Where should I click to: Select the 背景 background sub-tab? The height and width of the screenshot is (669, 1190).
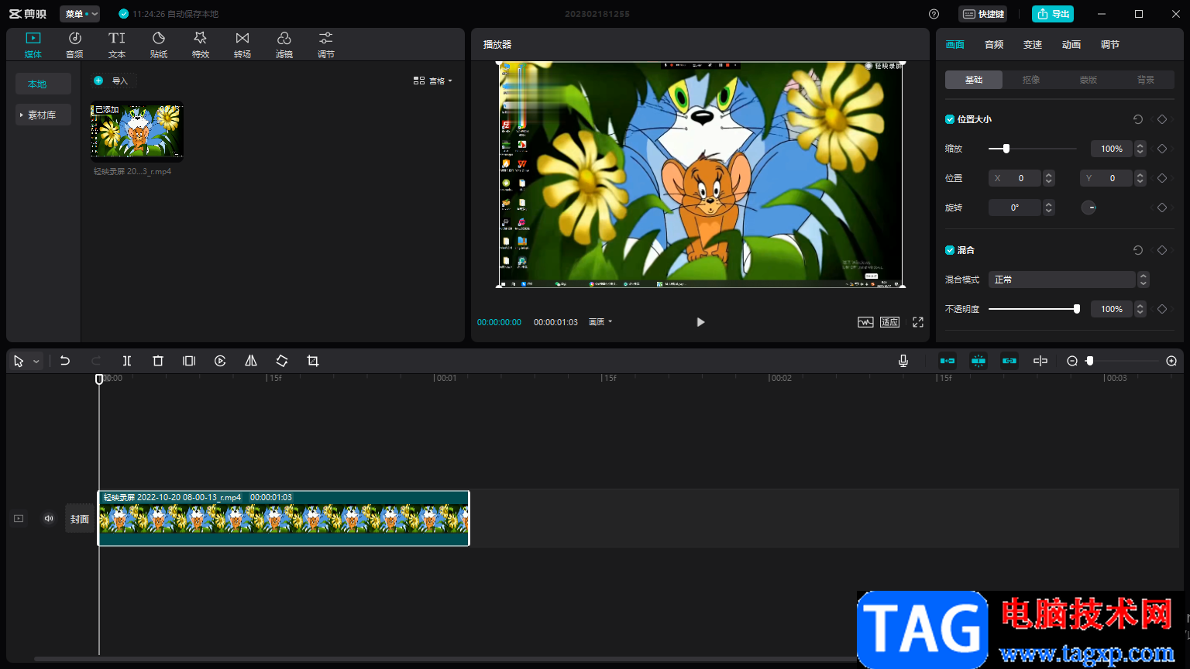coord(1146,80)
